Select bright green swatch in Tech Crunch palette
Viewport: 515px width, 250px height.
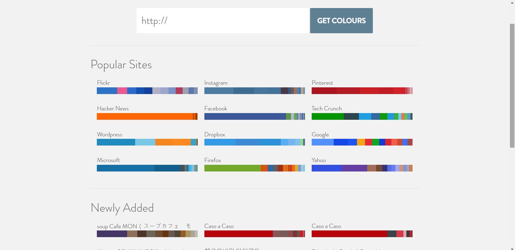pyautogui.click(x=328, y=117)
